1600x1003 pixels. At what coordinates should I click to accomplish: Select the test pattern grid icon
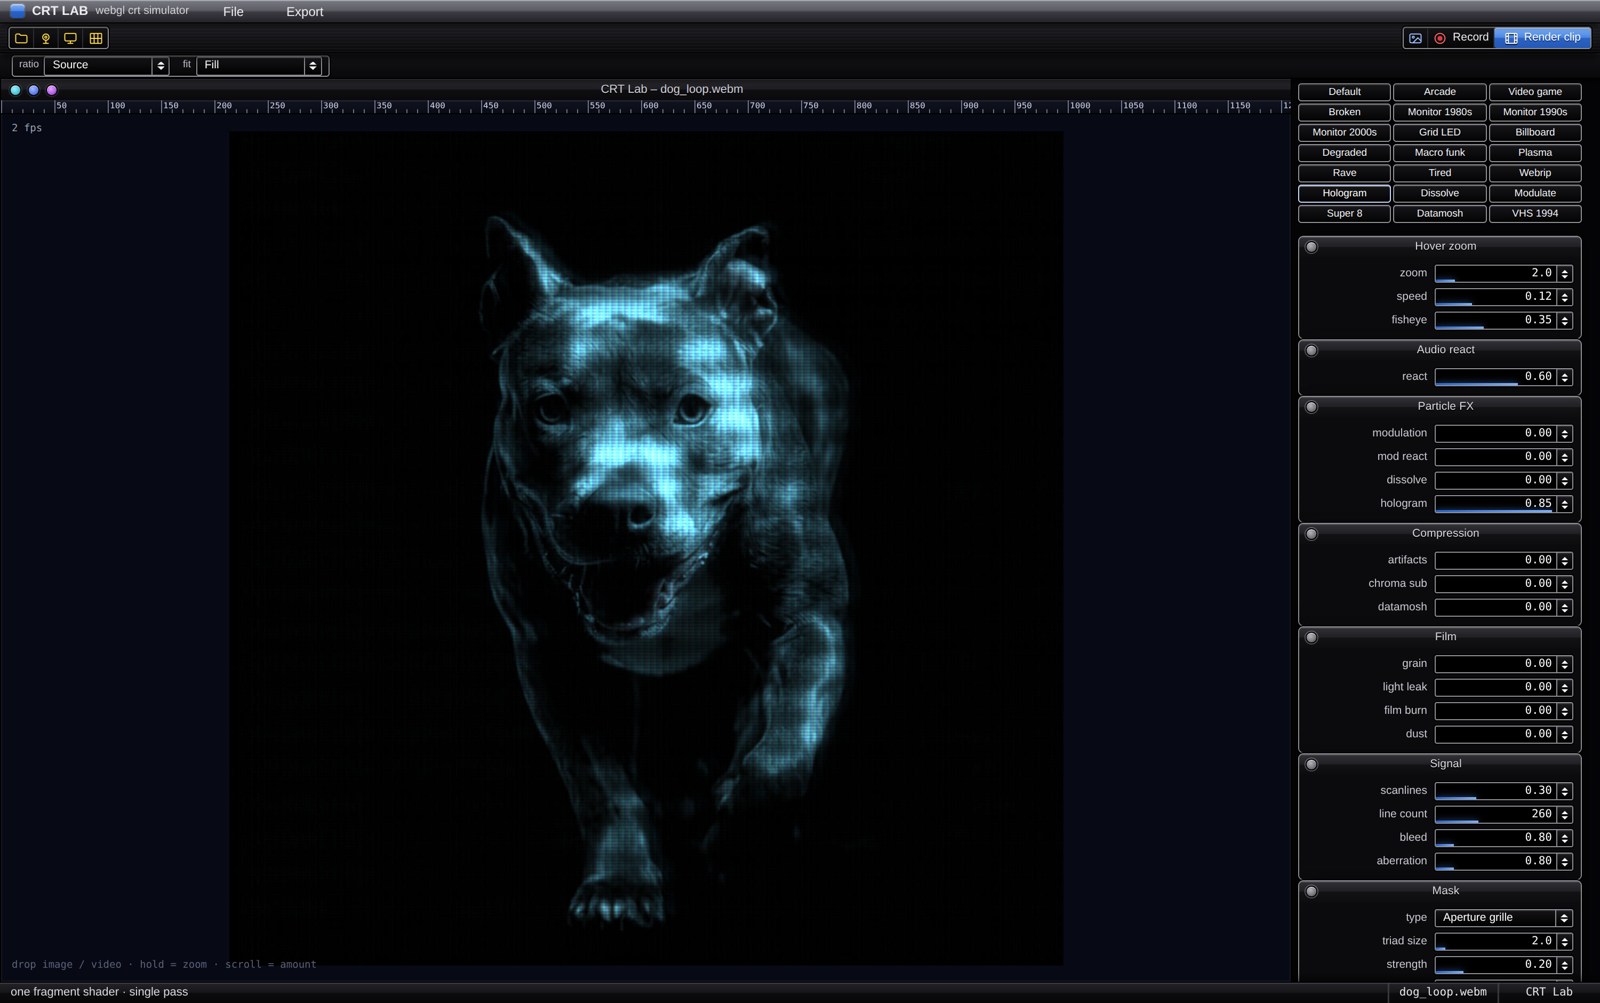(95, 38)
